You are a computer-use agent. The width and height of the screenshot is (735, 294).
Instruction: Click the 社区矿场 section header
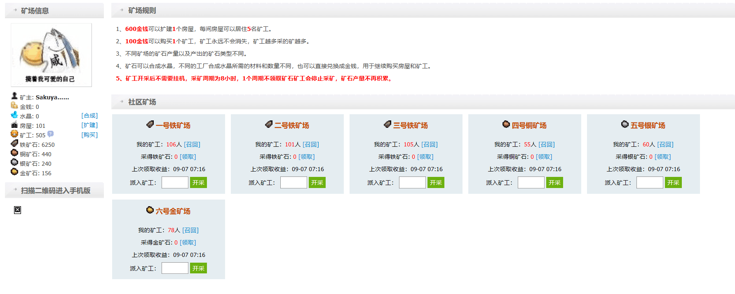click(423, 102)
